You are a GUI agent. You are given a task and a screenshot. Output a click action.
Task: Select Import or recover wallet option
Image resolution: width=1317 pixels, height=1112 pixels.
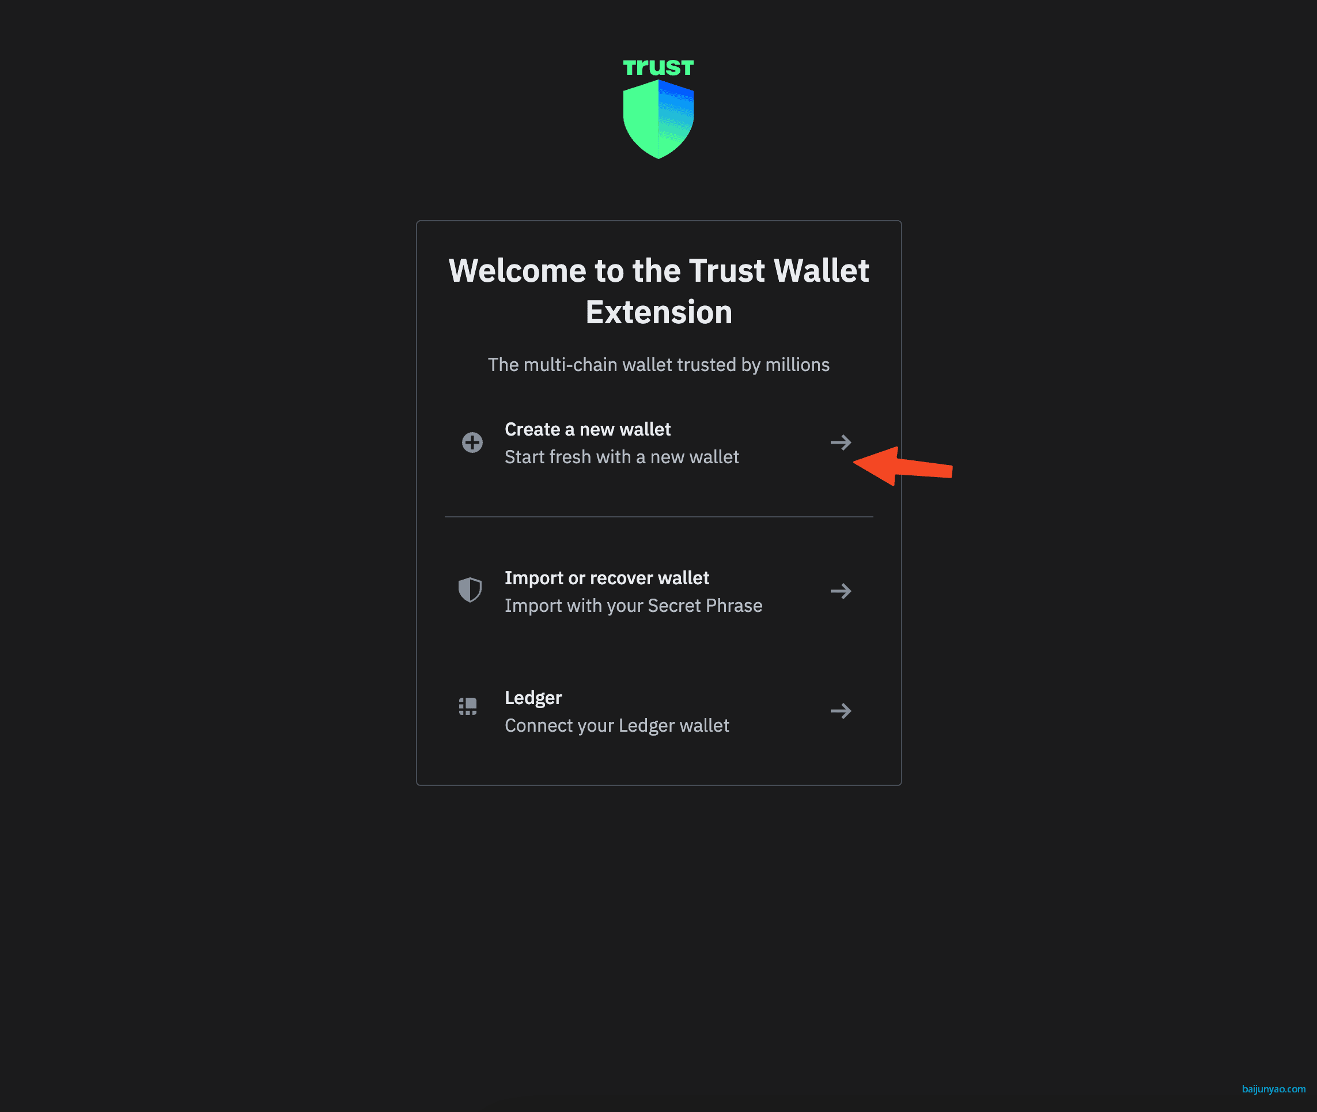(658, 590)
